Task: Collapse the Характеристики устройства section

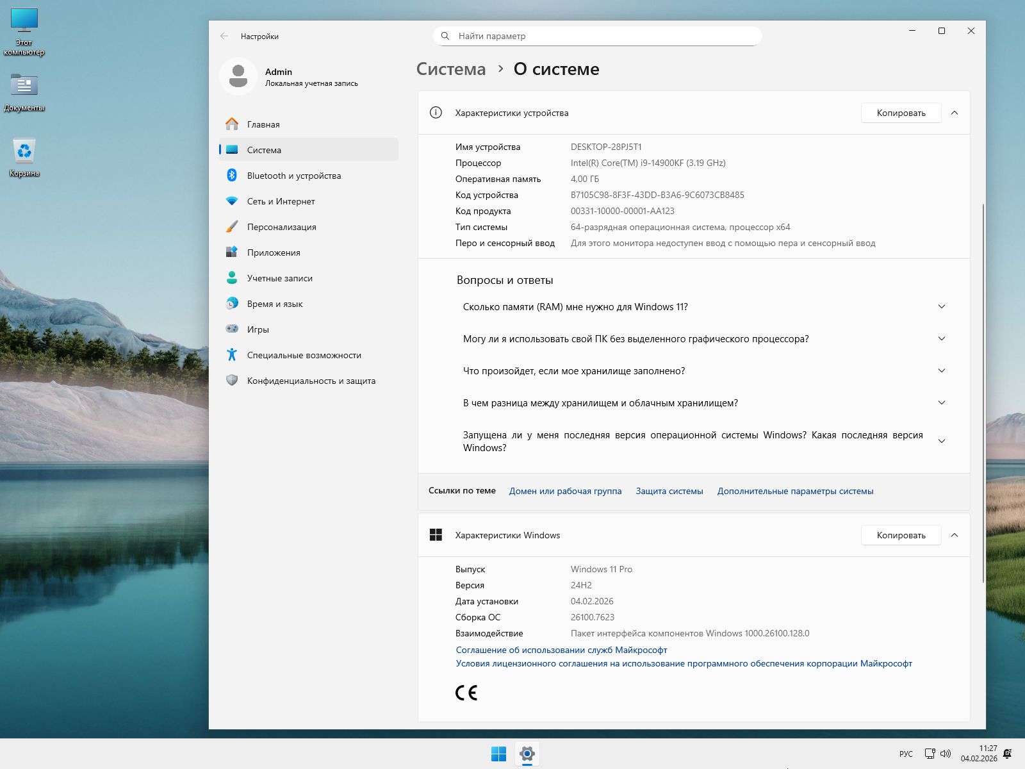Action: click(x=955, y=113)
